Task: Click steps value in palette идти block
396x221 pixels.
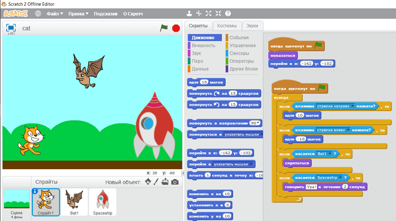Action: coord(204,82)
